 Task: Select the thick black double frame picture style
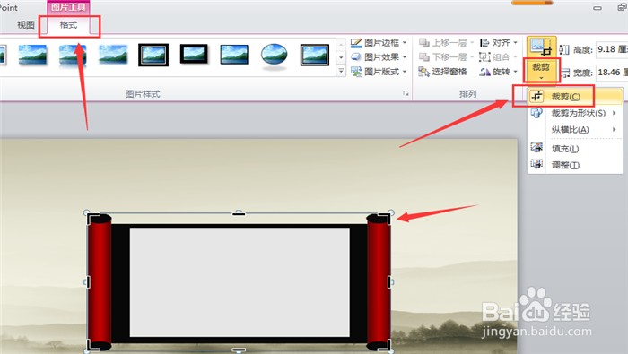point(153,55)
